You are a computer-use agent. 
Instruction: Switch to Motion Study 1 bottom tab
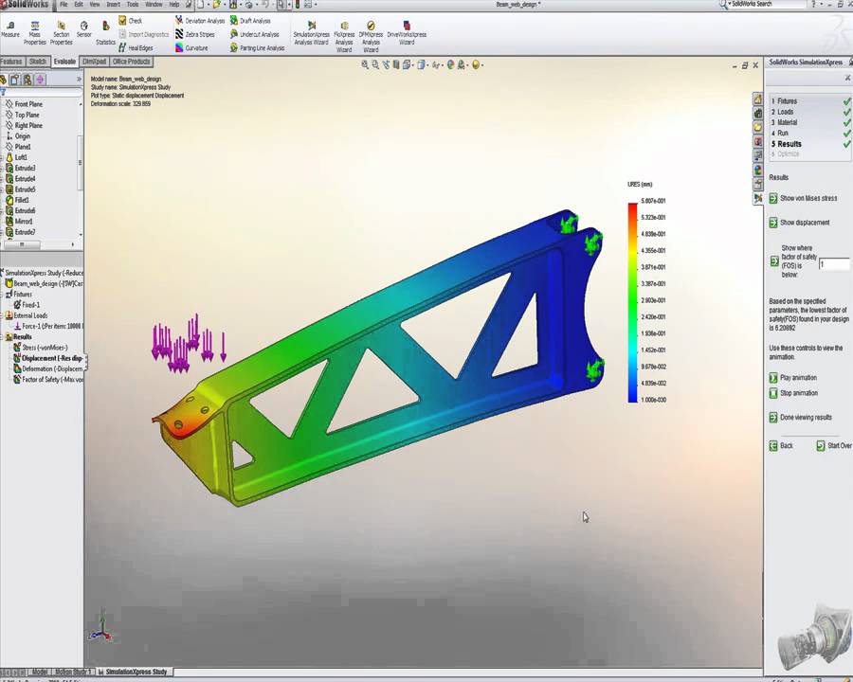click(x=73, y=673)
